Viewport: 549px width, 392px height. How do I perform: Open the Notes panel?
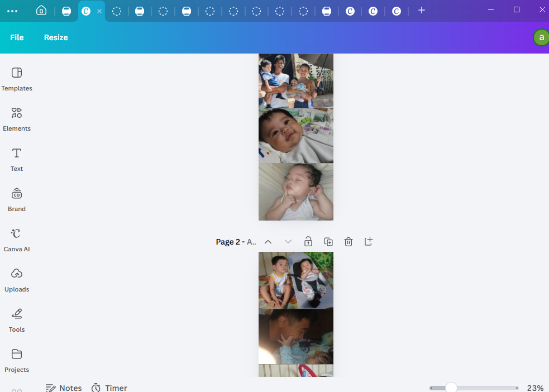pos(64,388)
